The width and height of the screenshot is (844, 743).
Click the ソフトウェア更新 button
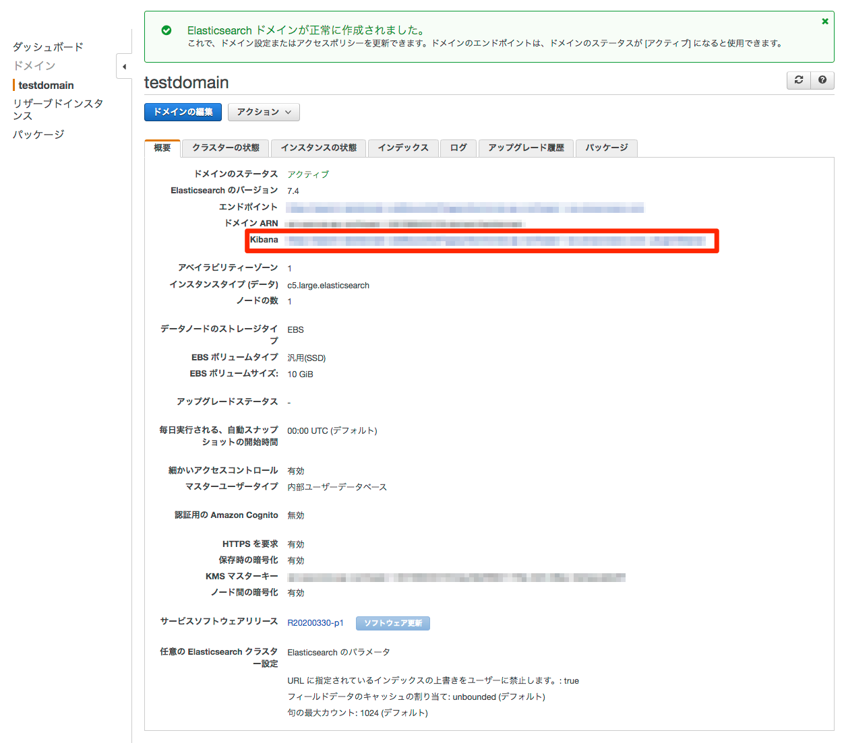coord(392,623)
